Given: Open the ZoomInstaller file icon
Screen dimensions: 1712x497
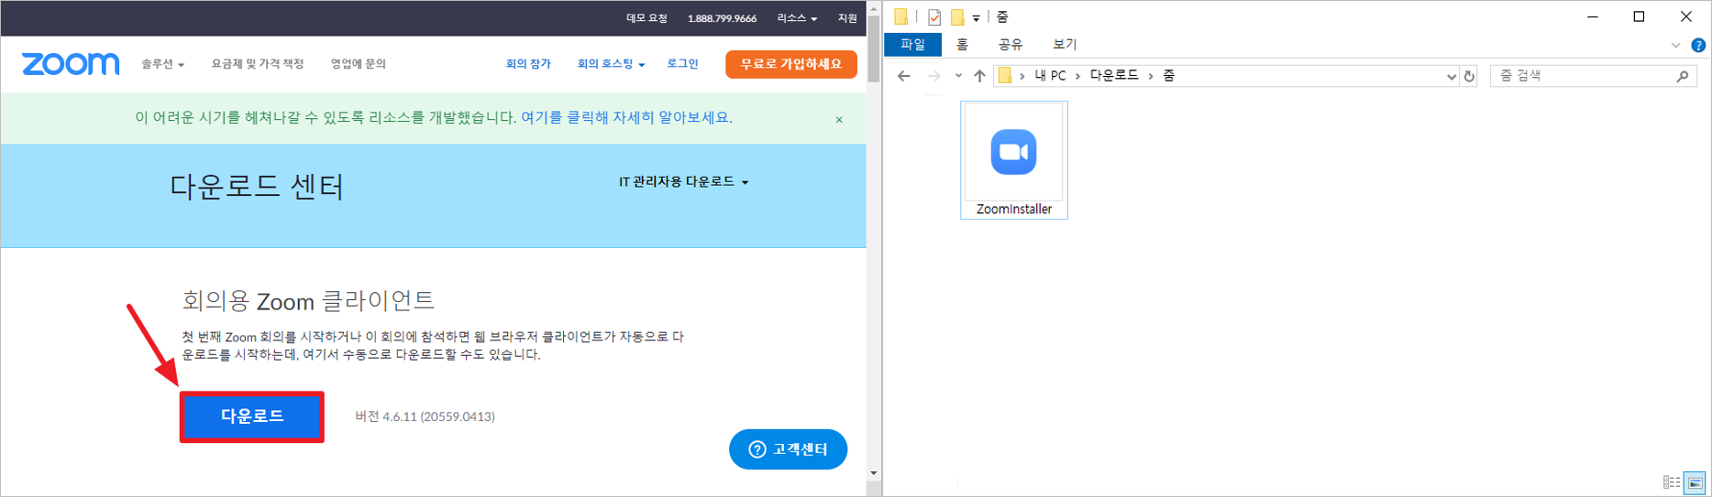Looking at the screenshot, I should click(x=1013, y=159).
